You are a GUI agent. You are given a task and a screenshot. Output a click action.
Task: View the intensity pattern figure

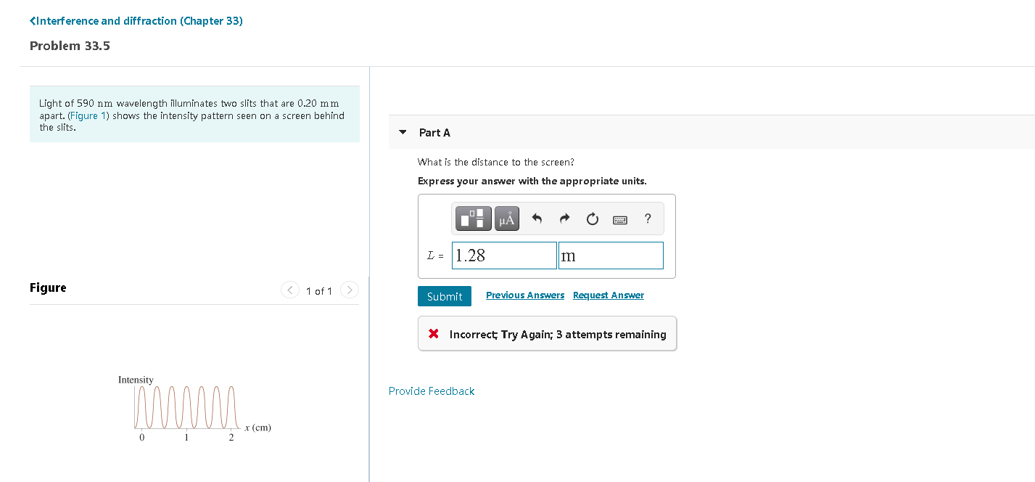click(194, 408)
